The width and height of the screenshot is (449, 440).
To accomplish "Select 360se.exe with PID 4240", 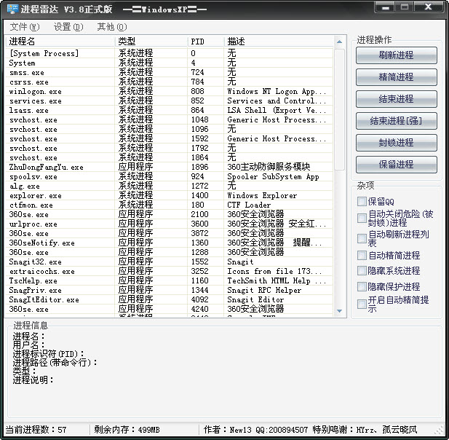I will 170,309.
